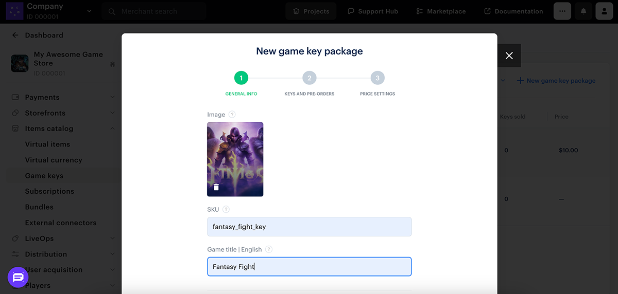Click help icon beside Game title label
Image resolution: width=618 pixels, height=294 pixels.
coord(269,249)
